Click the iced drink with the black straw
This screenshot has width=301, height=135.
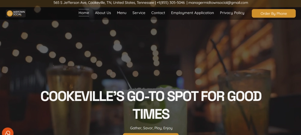click(245, 102)
